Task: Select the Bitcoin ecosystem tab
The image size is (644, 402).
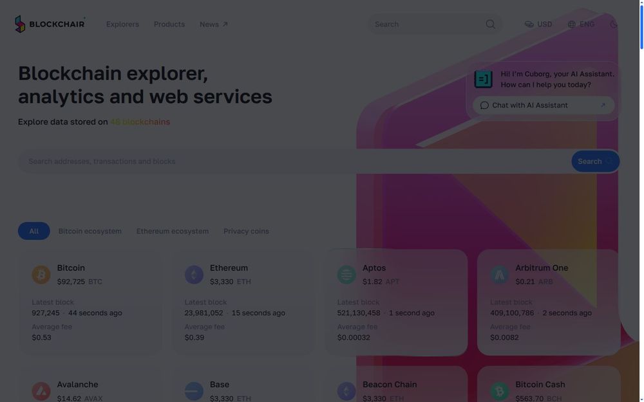Action: (x=90, y=231)
